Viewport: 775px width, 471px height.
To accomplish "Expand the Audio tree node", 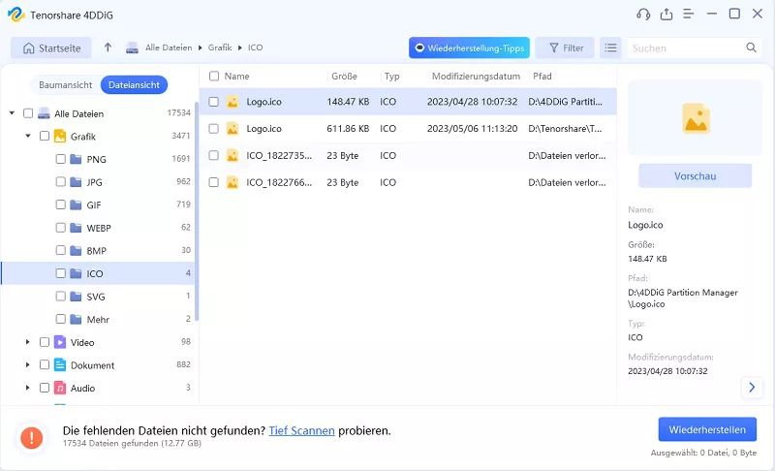I will (x=28, y=388).
